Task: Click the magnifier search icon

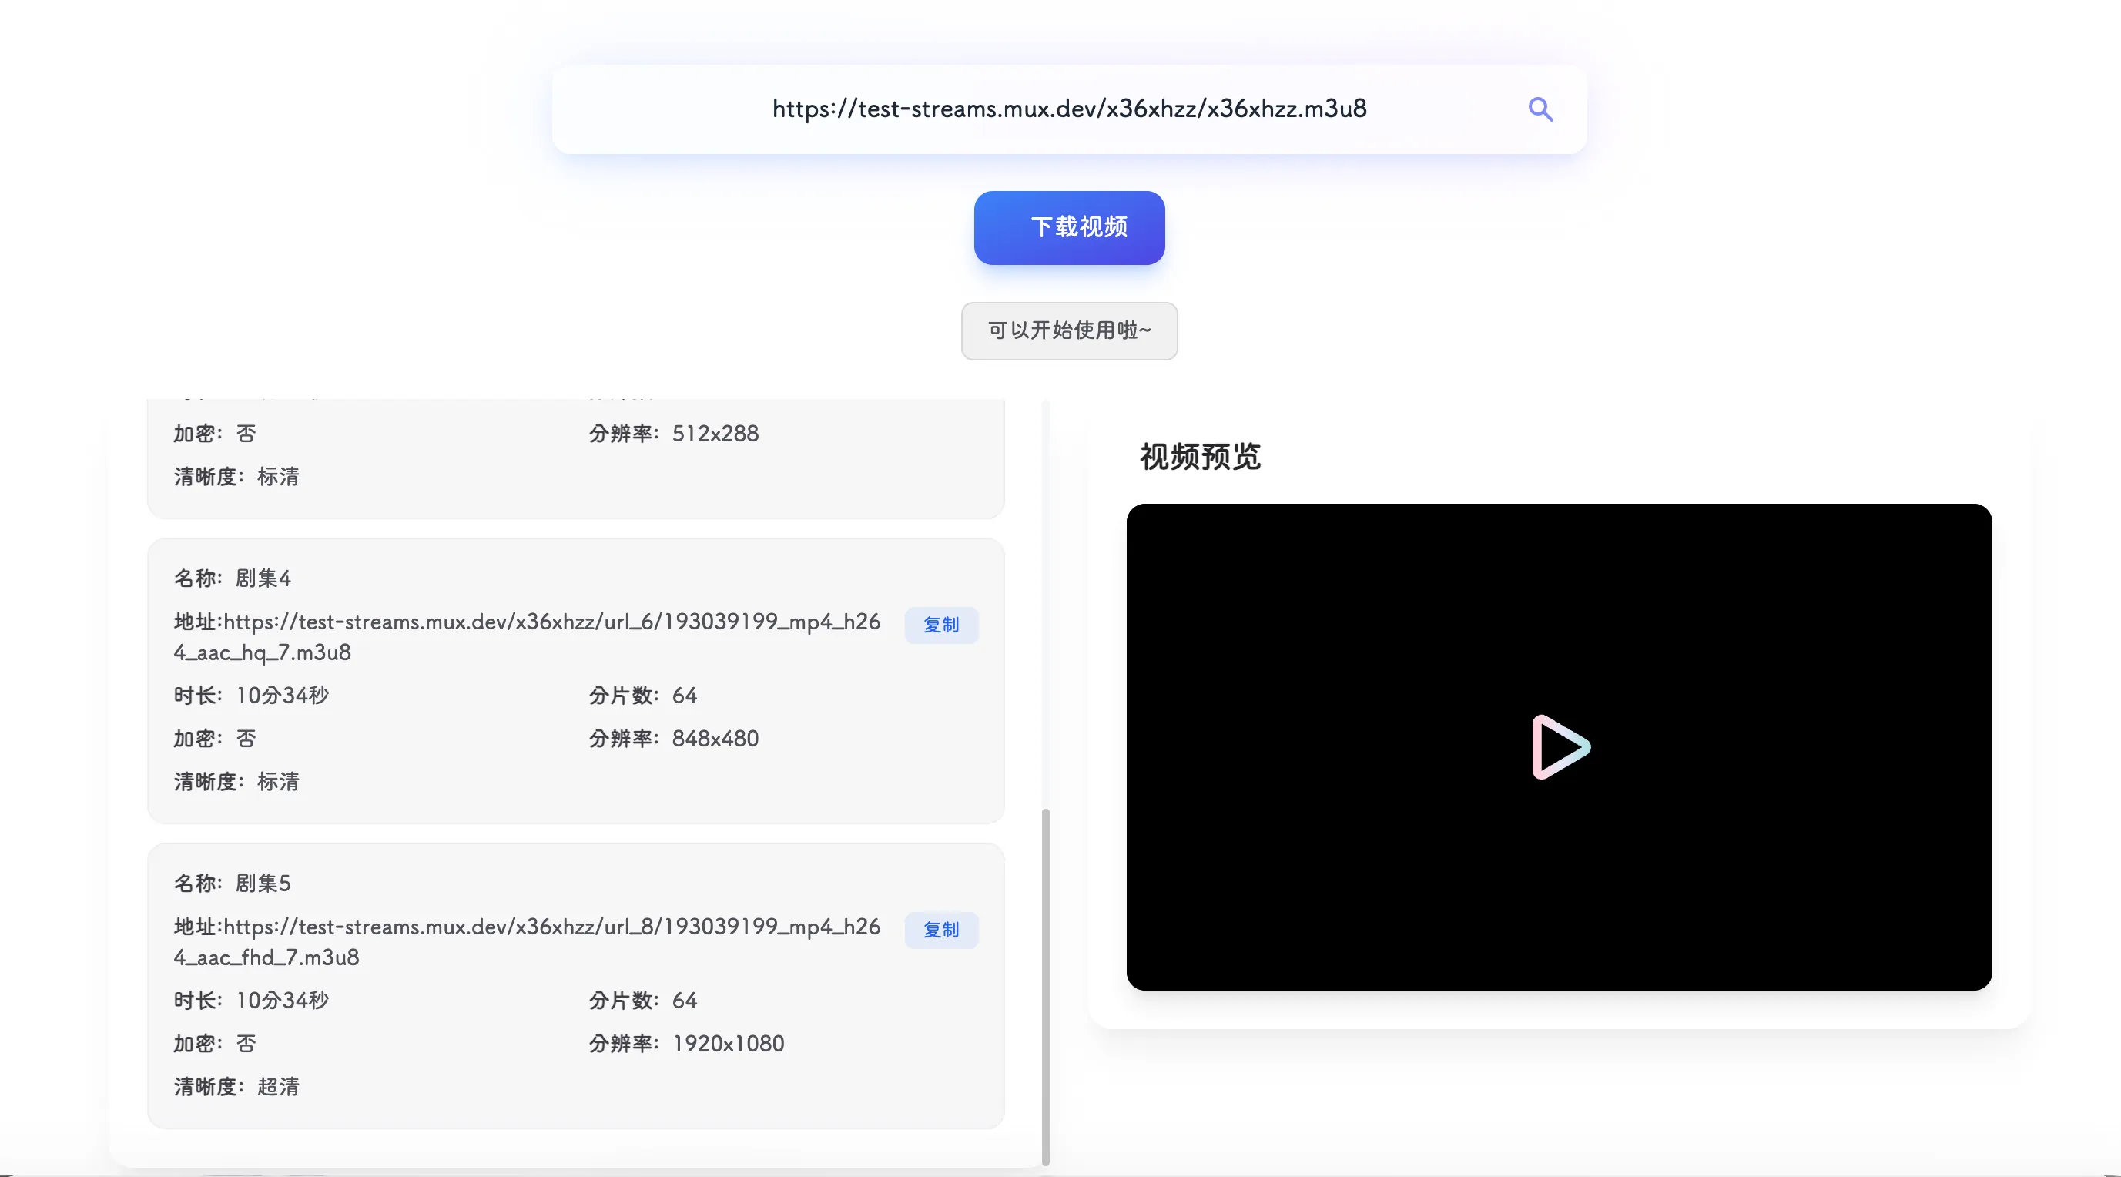Action: pyautogui.click(x=1540, y=109)
